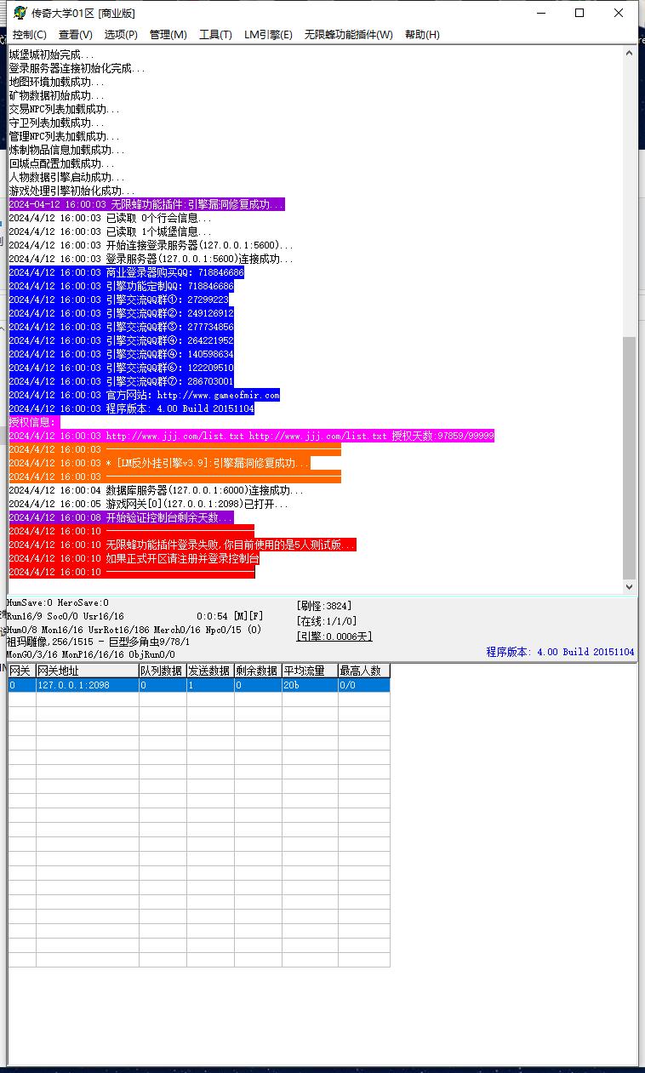The width and height of the screenshot is (645, 1073).
Task: Open the 工具(T) menu
Action: click(x=215, y=35)
